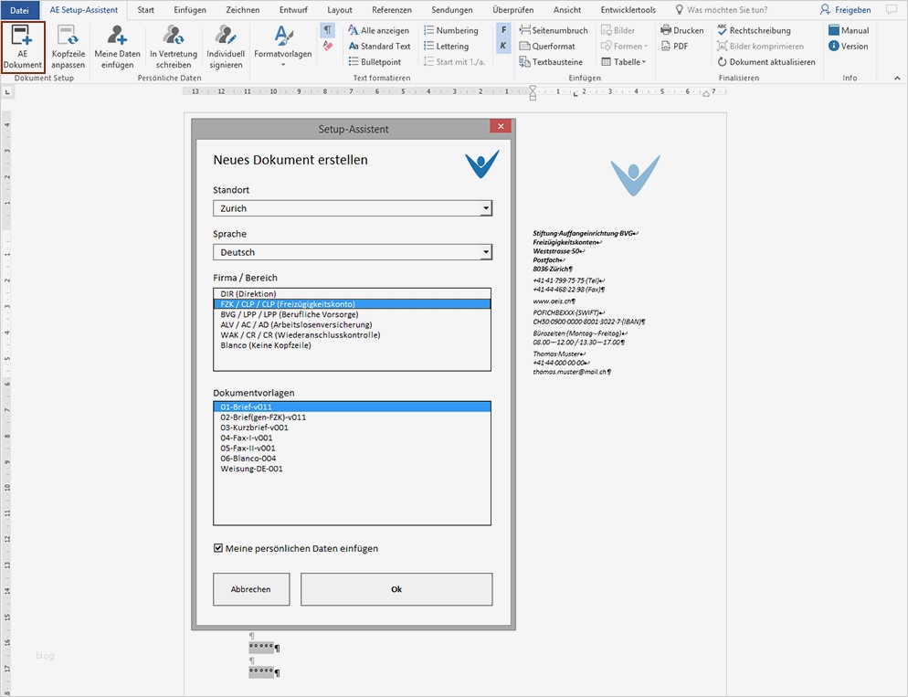Select template 02-Brief(gen-FZK)-v011
Viewport: 908px width, 697px height.
click(352, 417)
